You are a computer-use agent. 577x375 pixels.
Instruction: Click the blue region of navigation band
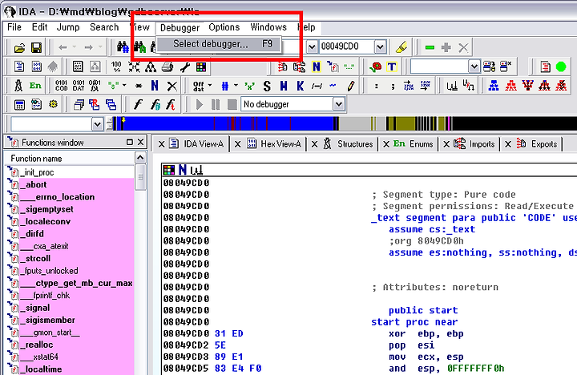[x=224, y=123]
